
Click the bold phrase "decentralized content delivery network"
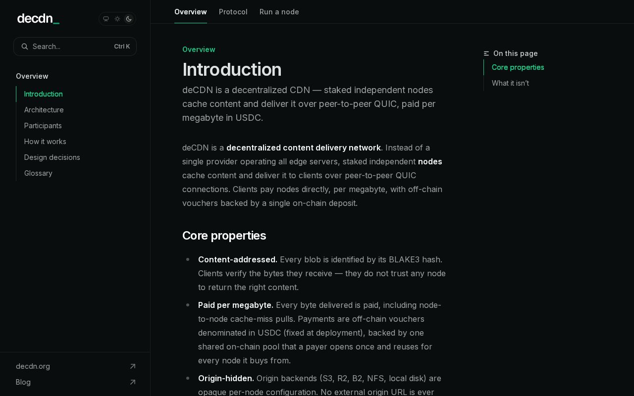[304, 148]
